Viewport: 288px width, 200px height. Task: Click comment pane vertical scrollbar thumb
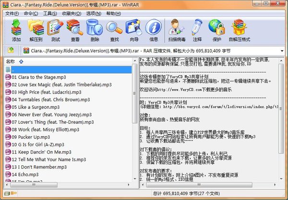tap(281, 108)
